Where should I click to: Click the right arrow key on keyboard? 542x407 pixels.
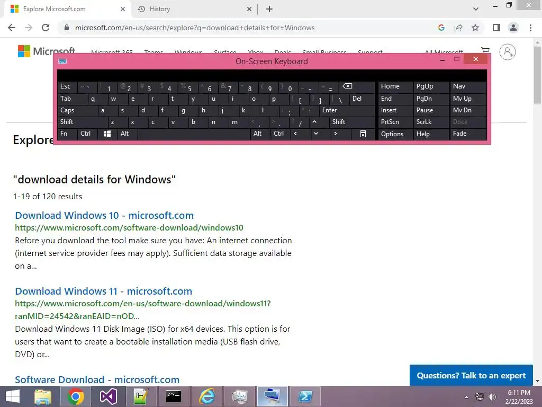(335, 134)
